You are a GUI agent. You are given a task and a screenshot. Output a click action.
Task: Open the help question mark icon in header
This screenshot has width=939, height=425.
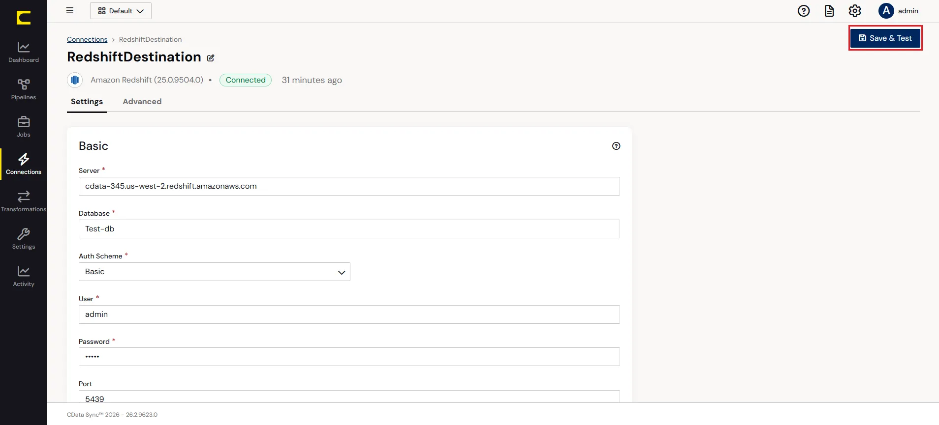coord(804,11)
